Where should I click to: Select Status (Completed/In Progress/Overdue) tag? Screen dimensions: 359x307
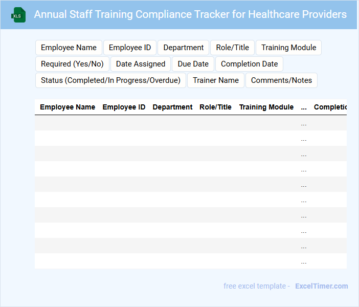[x=110, y=80]
